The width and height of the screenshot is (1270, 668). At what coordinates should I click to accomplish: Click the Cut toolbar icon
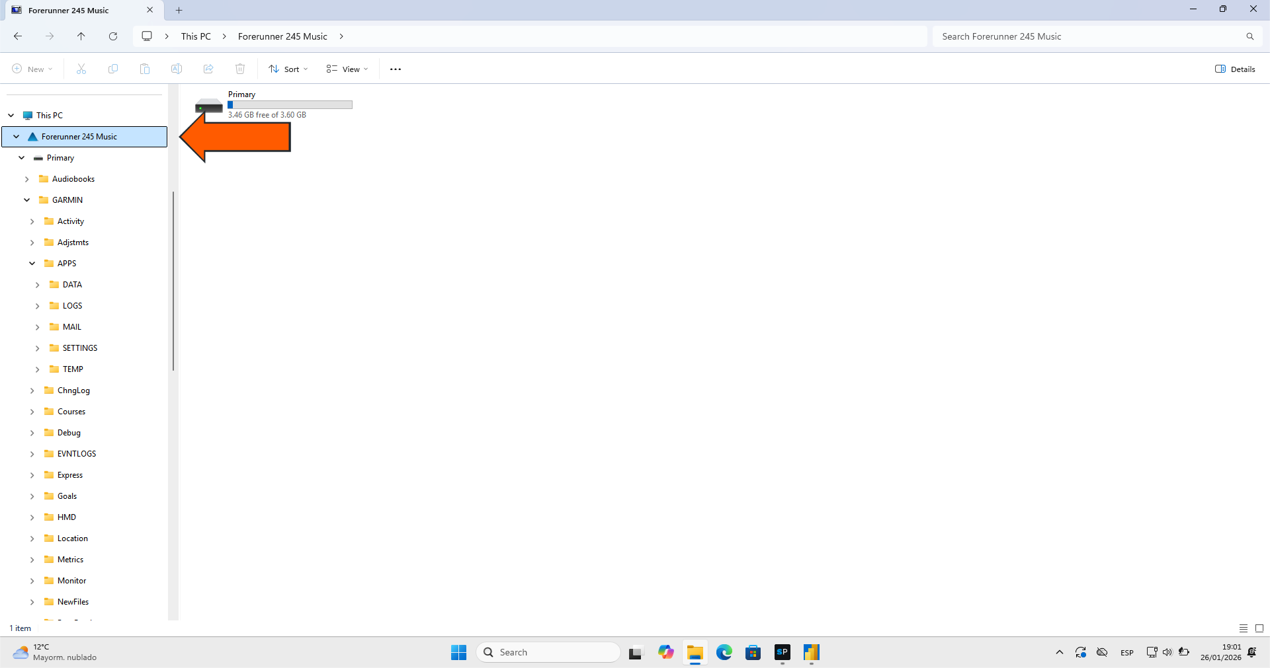tap(81, 69)
